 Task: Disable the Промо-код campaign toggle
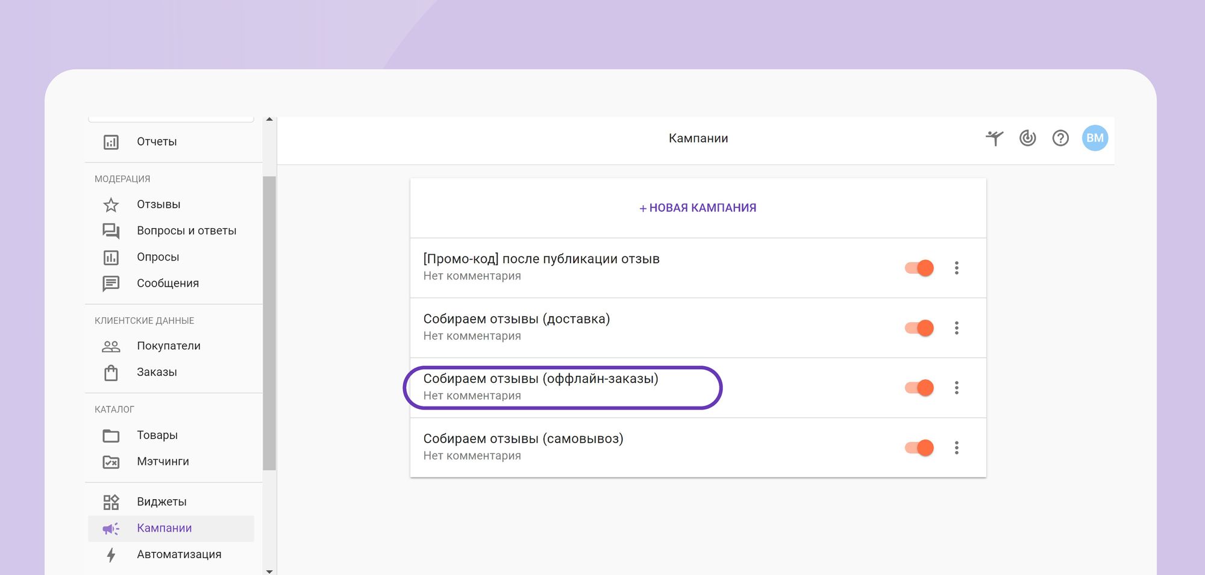point(919,268)
